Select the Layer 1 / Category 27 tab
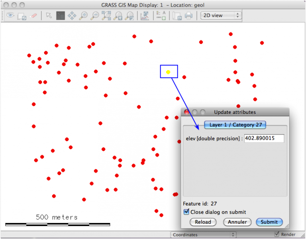 tap(235, 125)
